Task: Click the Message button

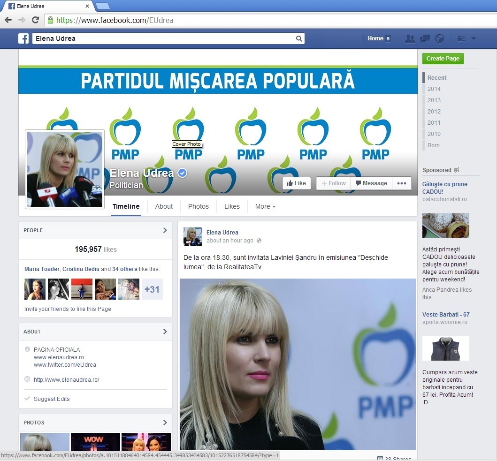Action: (372, 183)
